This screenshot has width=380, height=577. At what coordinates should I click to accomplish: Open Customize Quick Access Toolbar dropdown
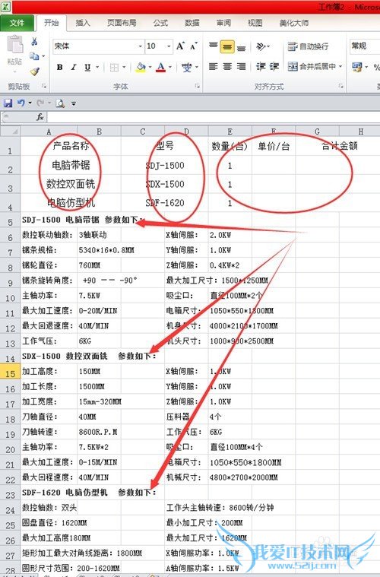[x=74, y=104]
